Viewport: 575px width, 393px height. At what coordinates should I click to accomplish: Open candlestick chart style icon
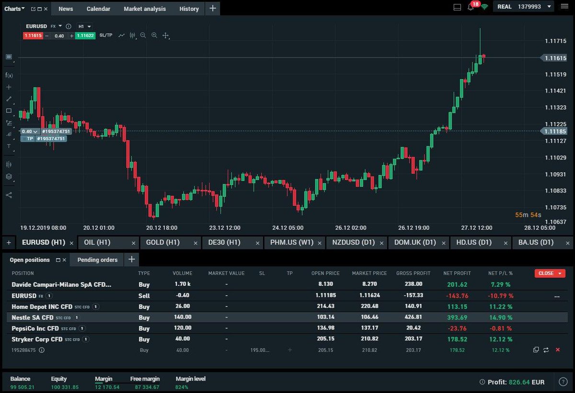(x=132, y=35)
